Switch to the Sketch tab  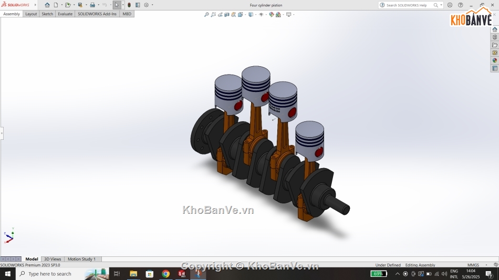(47, 14)
